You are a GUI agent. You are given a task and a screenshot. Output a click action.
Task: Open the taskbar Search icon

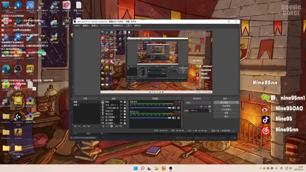pyautogui.click(x=142, y=168)
